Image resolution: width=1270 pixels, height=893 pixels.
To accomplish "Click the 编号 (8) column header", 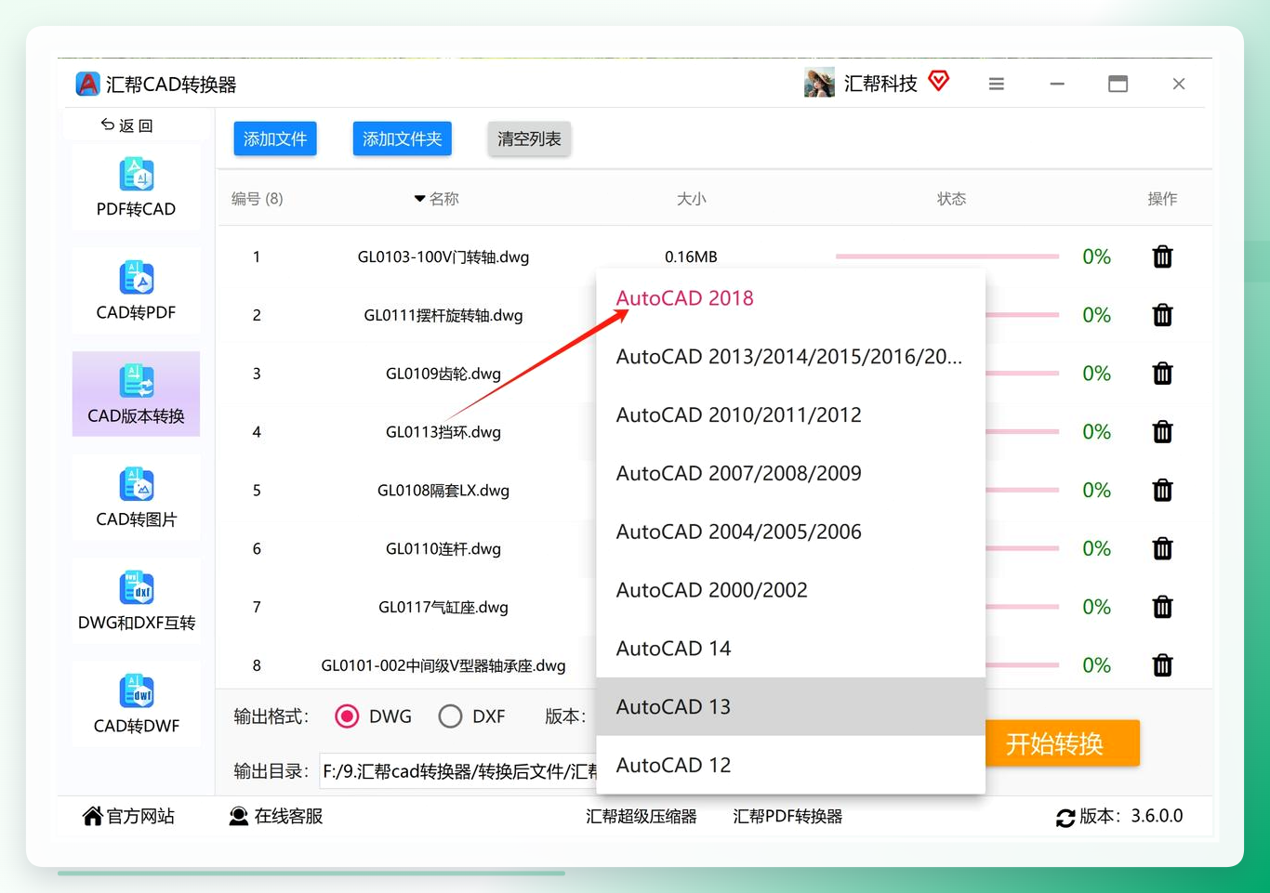I will (258, 199).
